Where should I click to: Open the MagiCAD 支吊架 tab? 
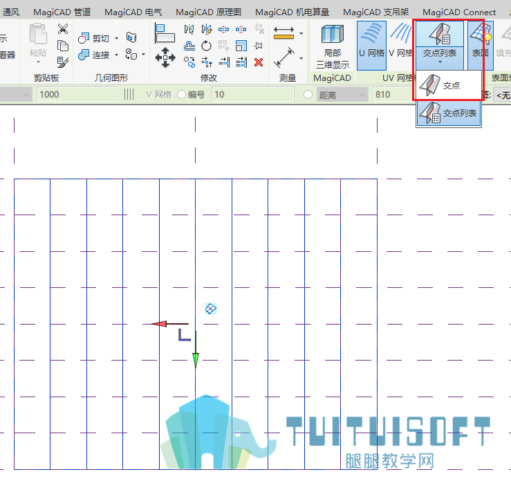[375, 12]
